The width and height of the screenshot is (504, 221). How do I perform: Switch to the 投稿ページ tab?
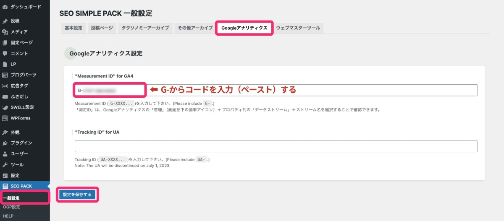[x=102, y=28]
